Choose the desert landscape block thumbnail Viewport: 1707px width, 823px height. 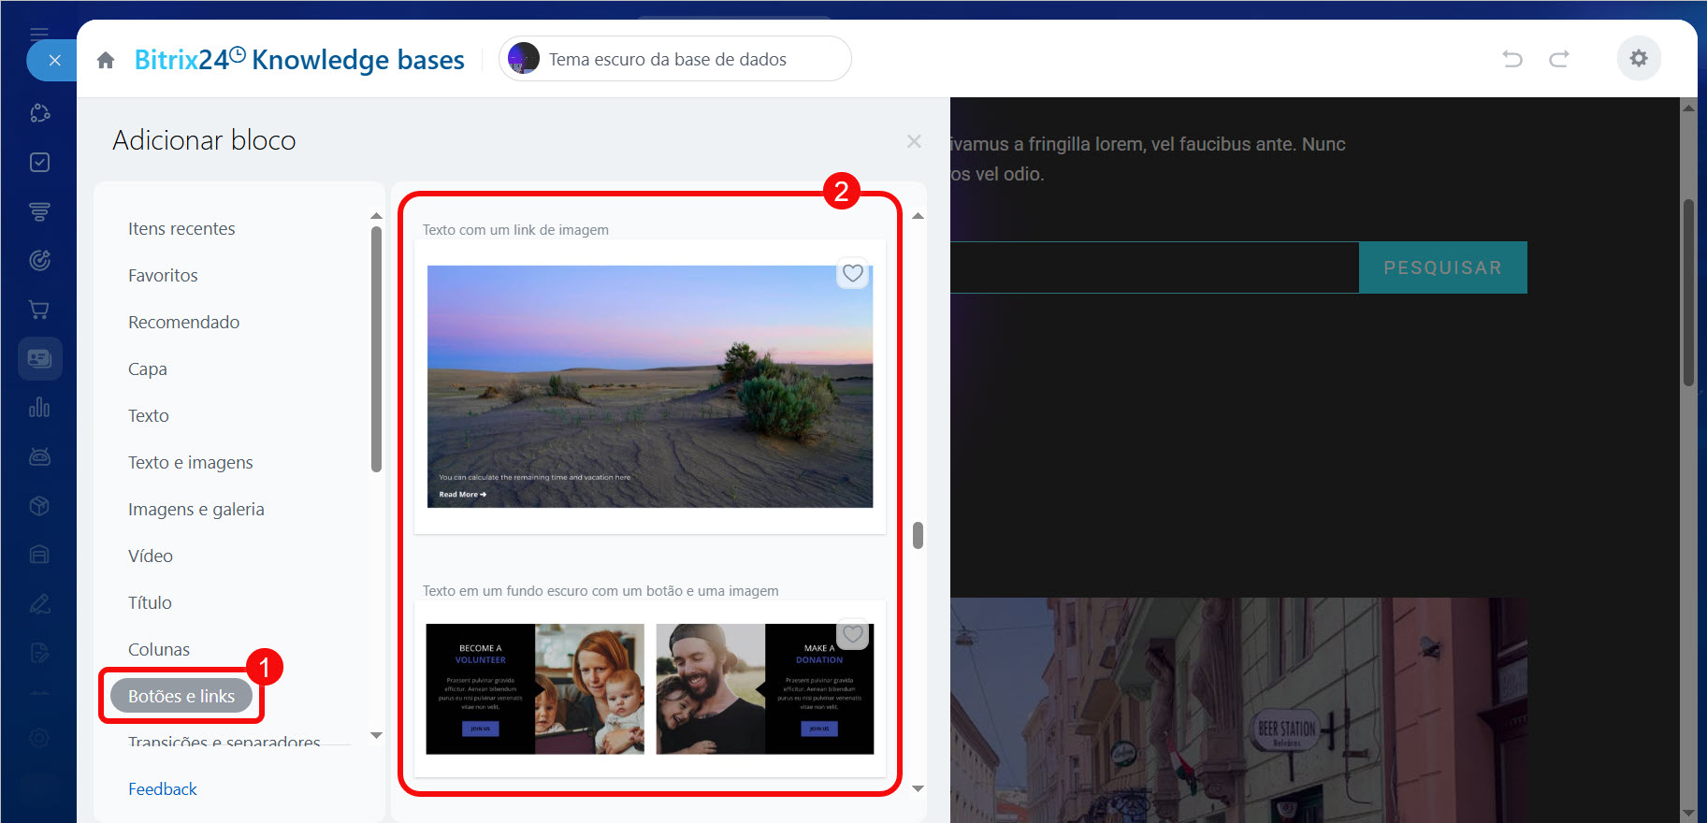(x=649, y=386)
